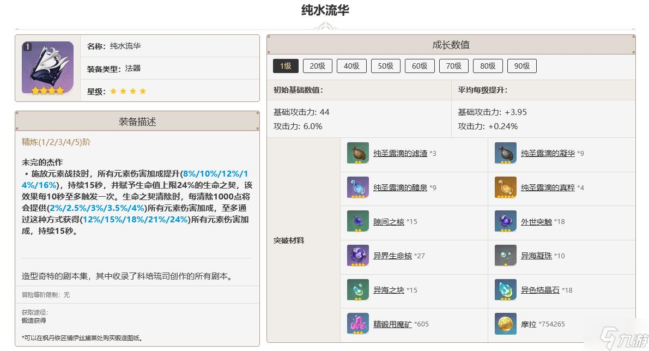Screen dimensions: 649x351
Task: Select the 1级 level tab
Action: (x=286, y=66)
